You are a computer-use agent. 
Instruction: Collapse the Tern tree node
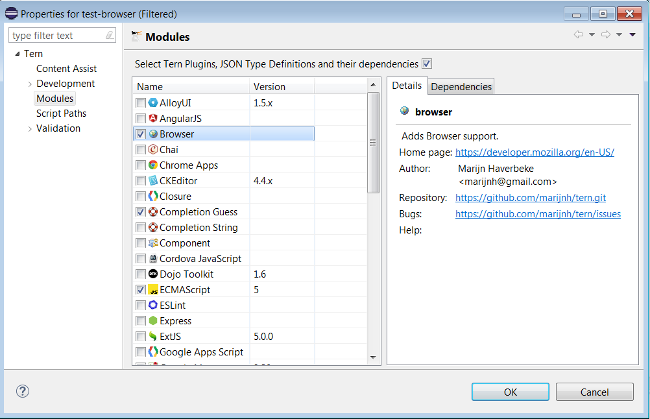click(18, 54)
